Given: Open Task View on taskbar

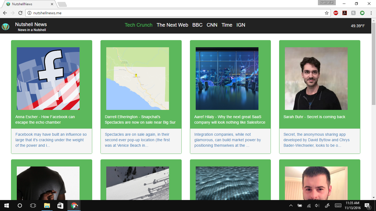Looking at the screenshot, I should [33, 206].
